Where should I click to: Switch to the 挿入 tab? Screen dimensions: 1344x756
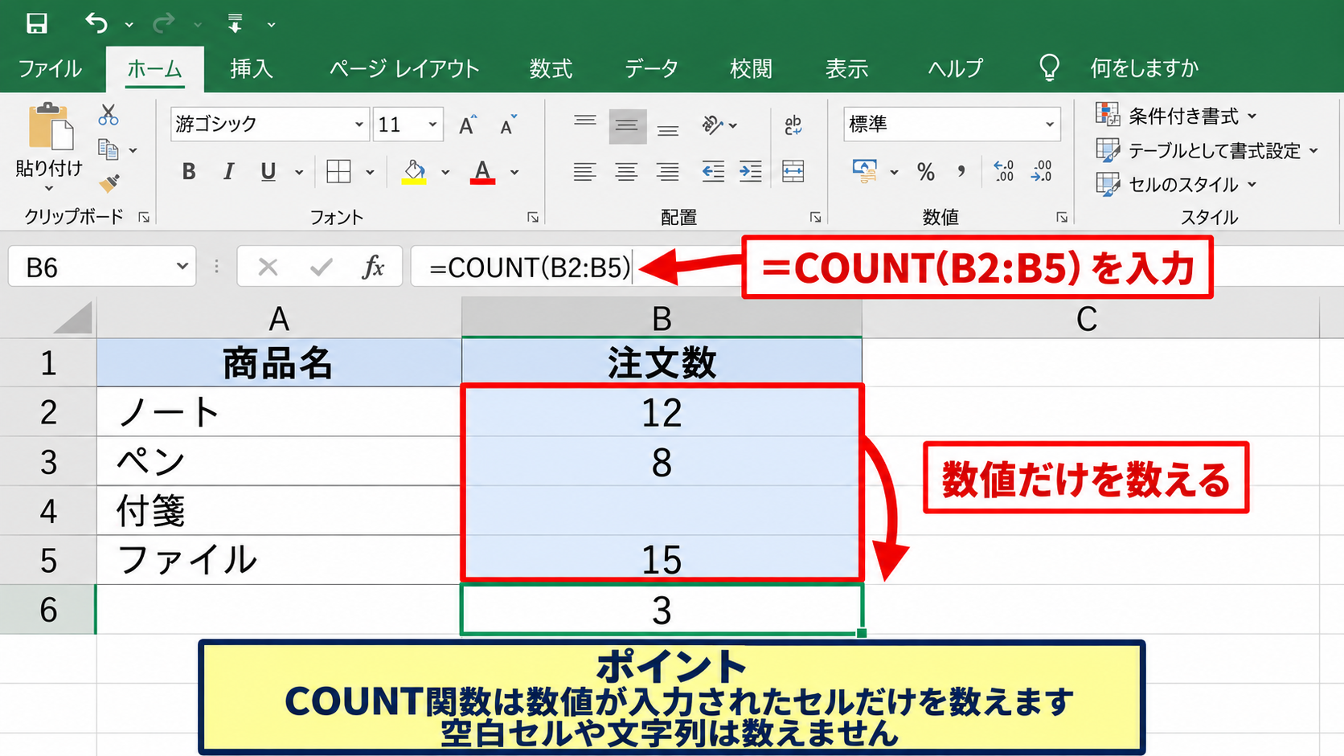coord(252,68)
